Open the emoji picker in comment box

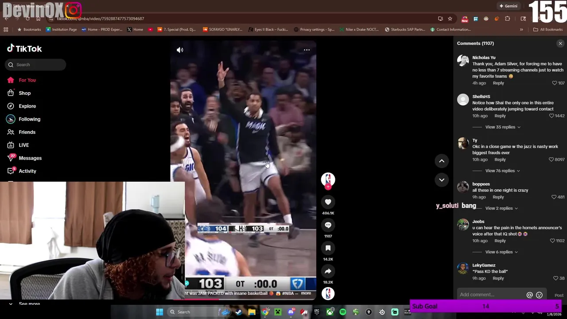tap(539, 295)
